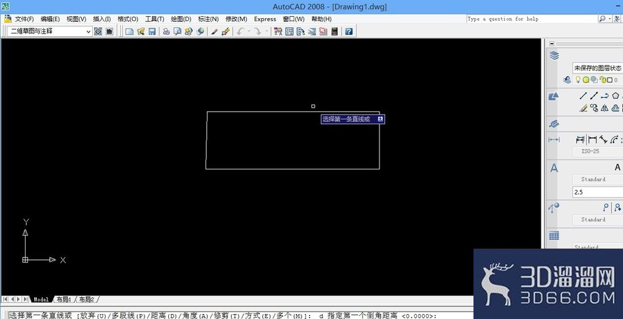The width and height of the screenshot is (623, 319).
Task: Click the Match Properties paintbrush icon
Action: coord(226,31)
